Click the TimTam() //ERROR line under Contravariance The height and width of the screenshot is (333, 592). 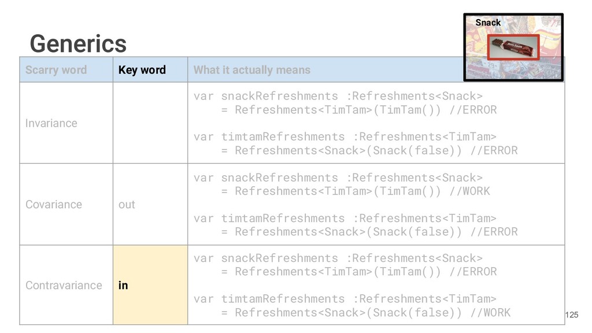tap(358, 272)
